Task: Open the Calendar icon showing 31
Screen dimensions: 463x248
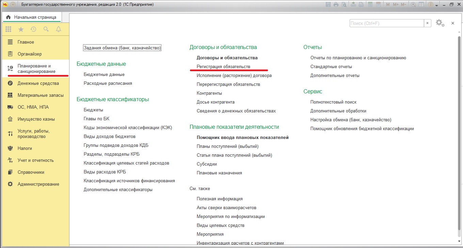Action: (x=378, y=4)
